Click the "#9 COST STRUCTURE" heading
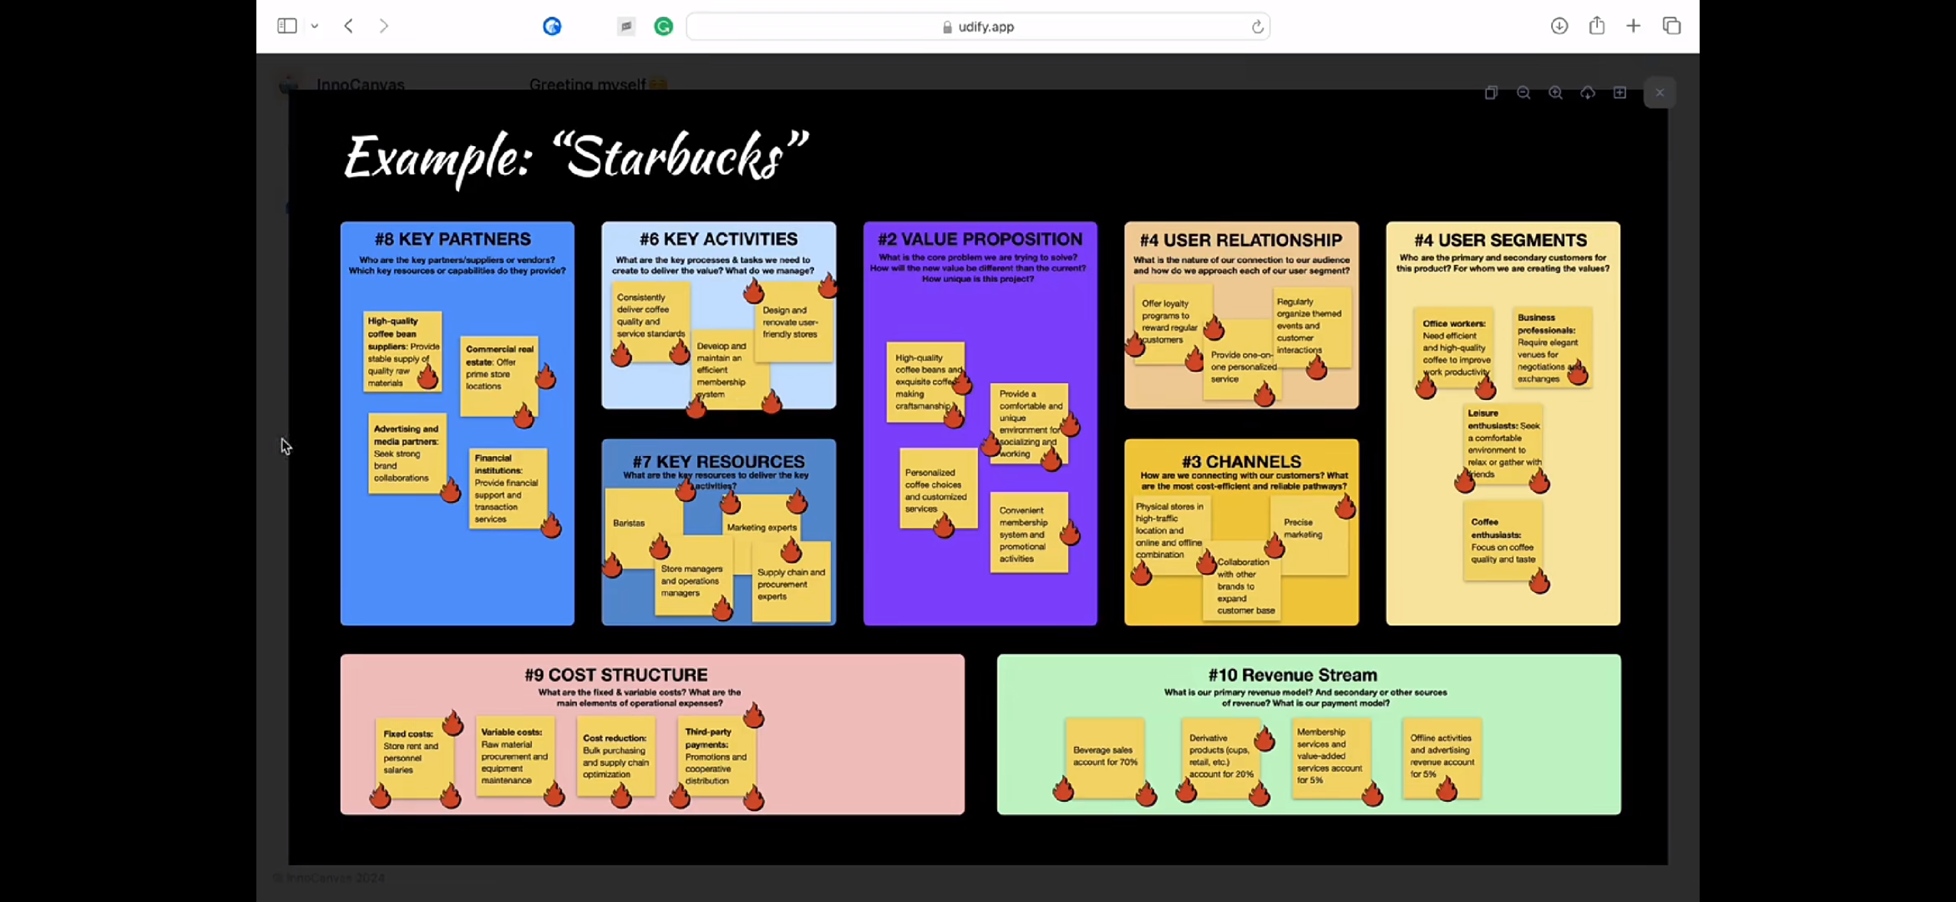 click(x=616, y=675)
